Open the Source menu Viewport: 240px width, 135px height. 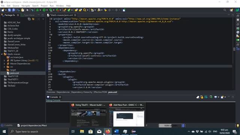(16, 6)
